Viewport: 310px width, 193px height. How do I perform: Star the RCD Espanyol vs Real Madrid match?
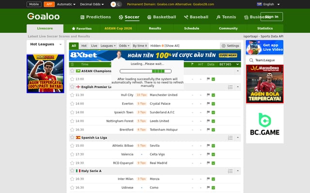[x=72, y=163]
